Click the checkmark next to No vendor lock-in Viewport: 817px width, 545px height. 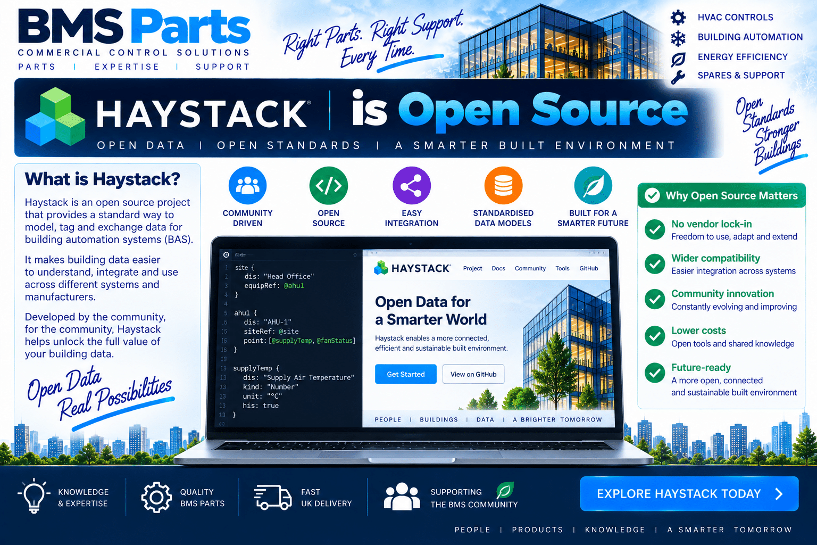coord(655,229)
